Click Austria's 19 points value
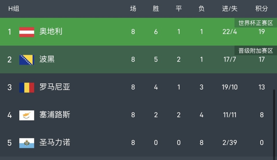The height and width of the screenshot is (160, 277). pyautogui.click(x=261, y=32)
